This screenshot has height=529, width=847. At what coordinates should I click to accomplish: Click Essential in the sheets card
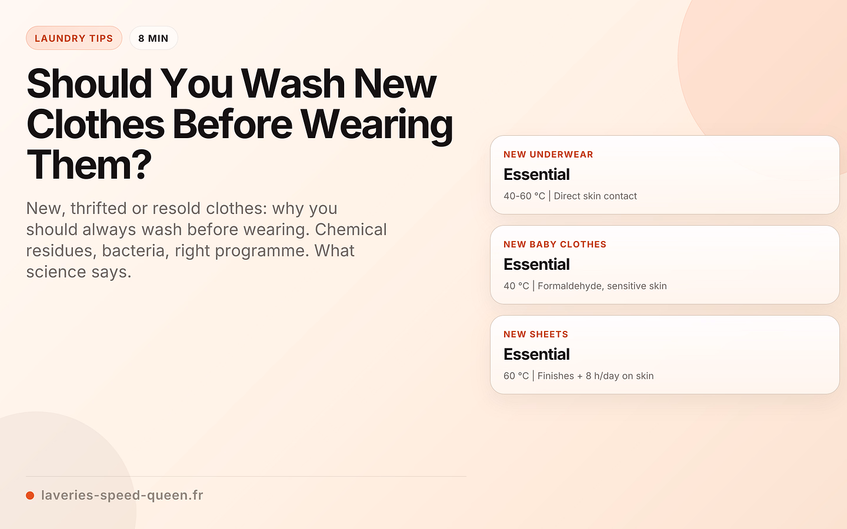(536, 354)
